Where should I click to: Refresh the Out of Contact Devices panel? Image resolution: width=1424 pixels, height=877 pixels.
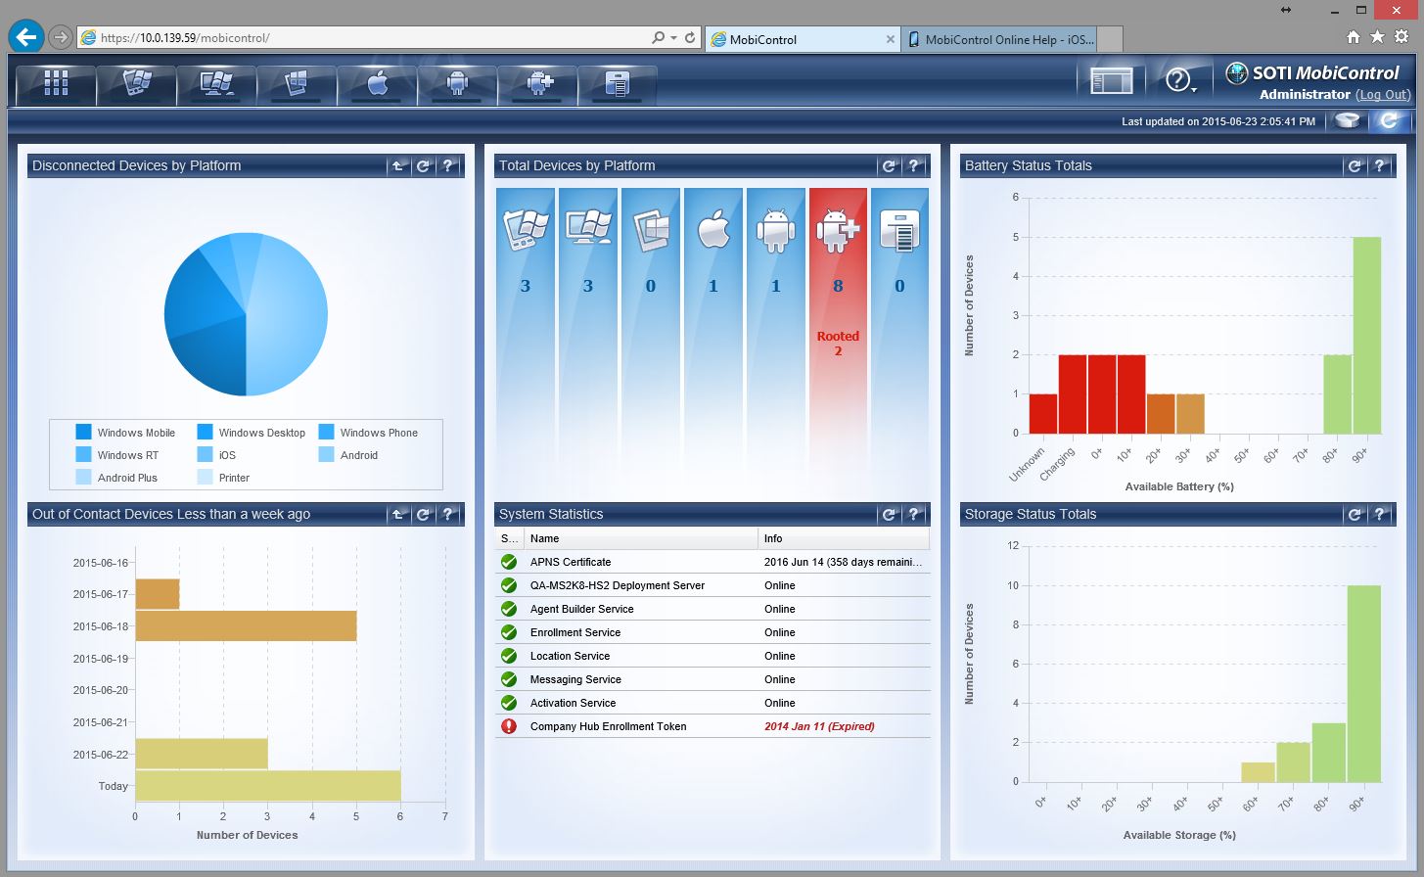click(424, 514)
